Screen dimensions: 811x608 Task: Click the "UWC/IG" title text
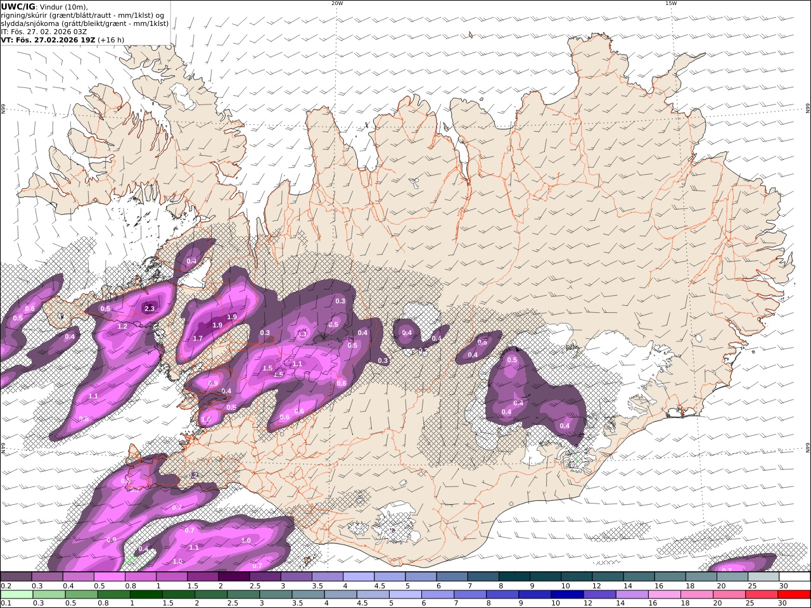18,7
